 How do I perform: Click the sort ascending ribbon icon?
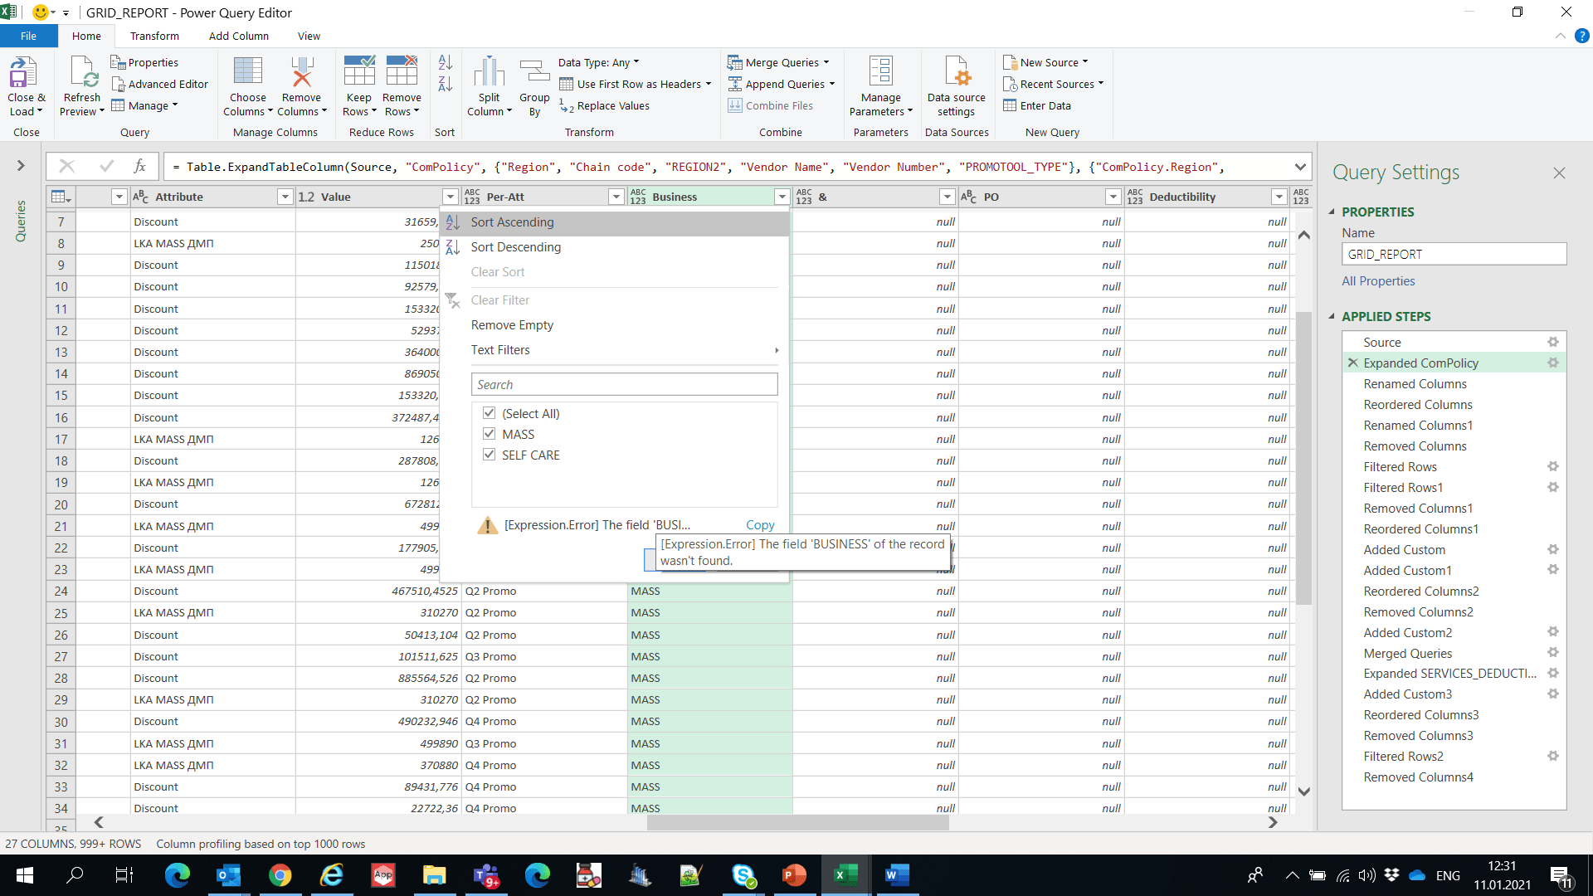446,62
